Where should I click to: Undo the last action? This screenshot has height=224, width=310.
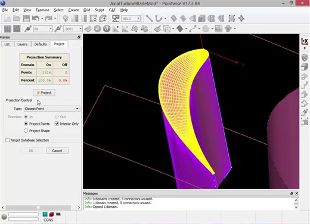(36, 19)
